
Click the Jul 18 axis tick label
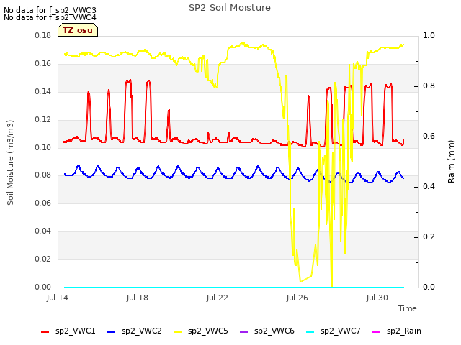pos(138,298)
